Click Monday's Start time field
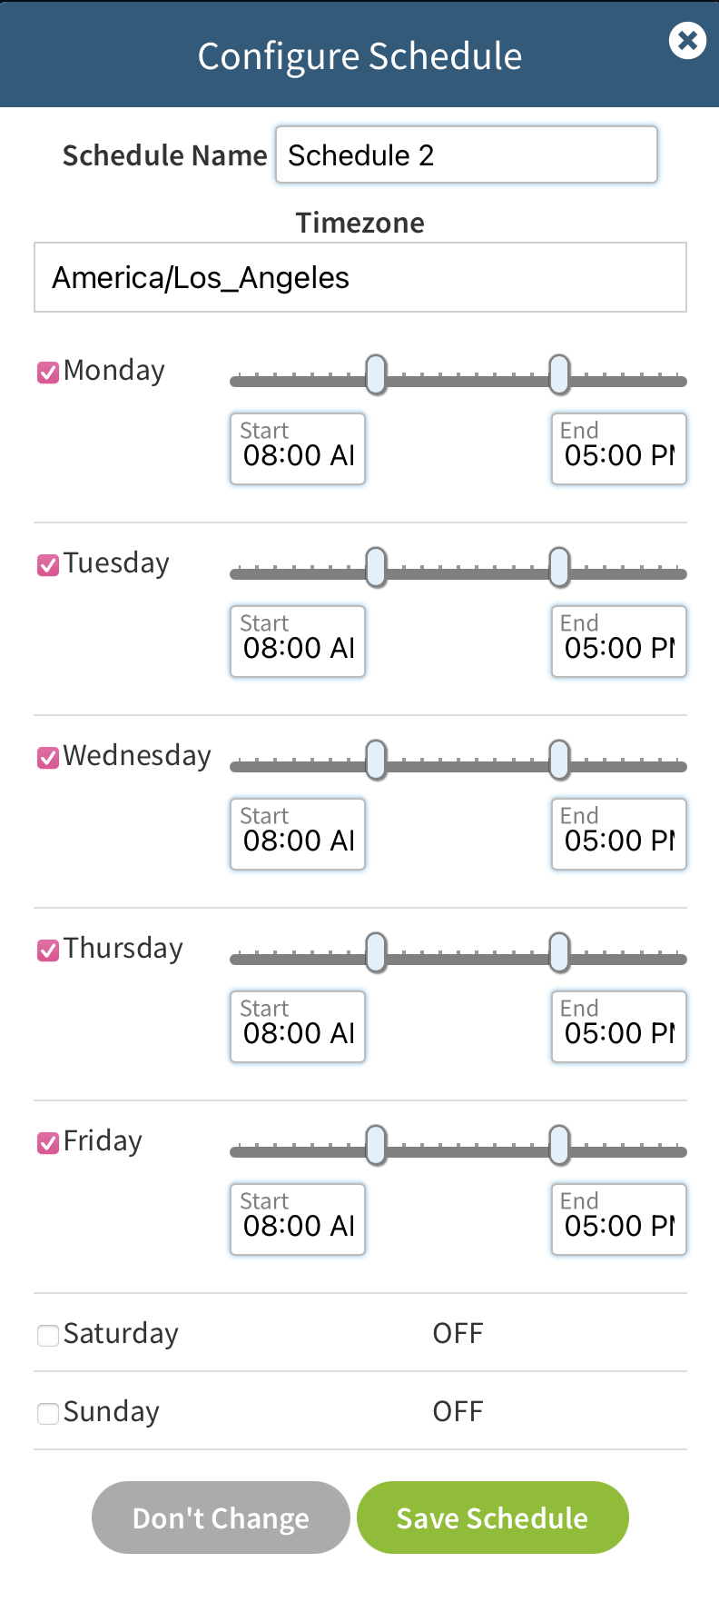This screenshot has width=719, height=1612. [298, 449]
